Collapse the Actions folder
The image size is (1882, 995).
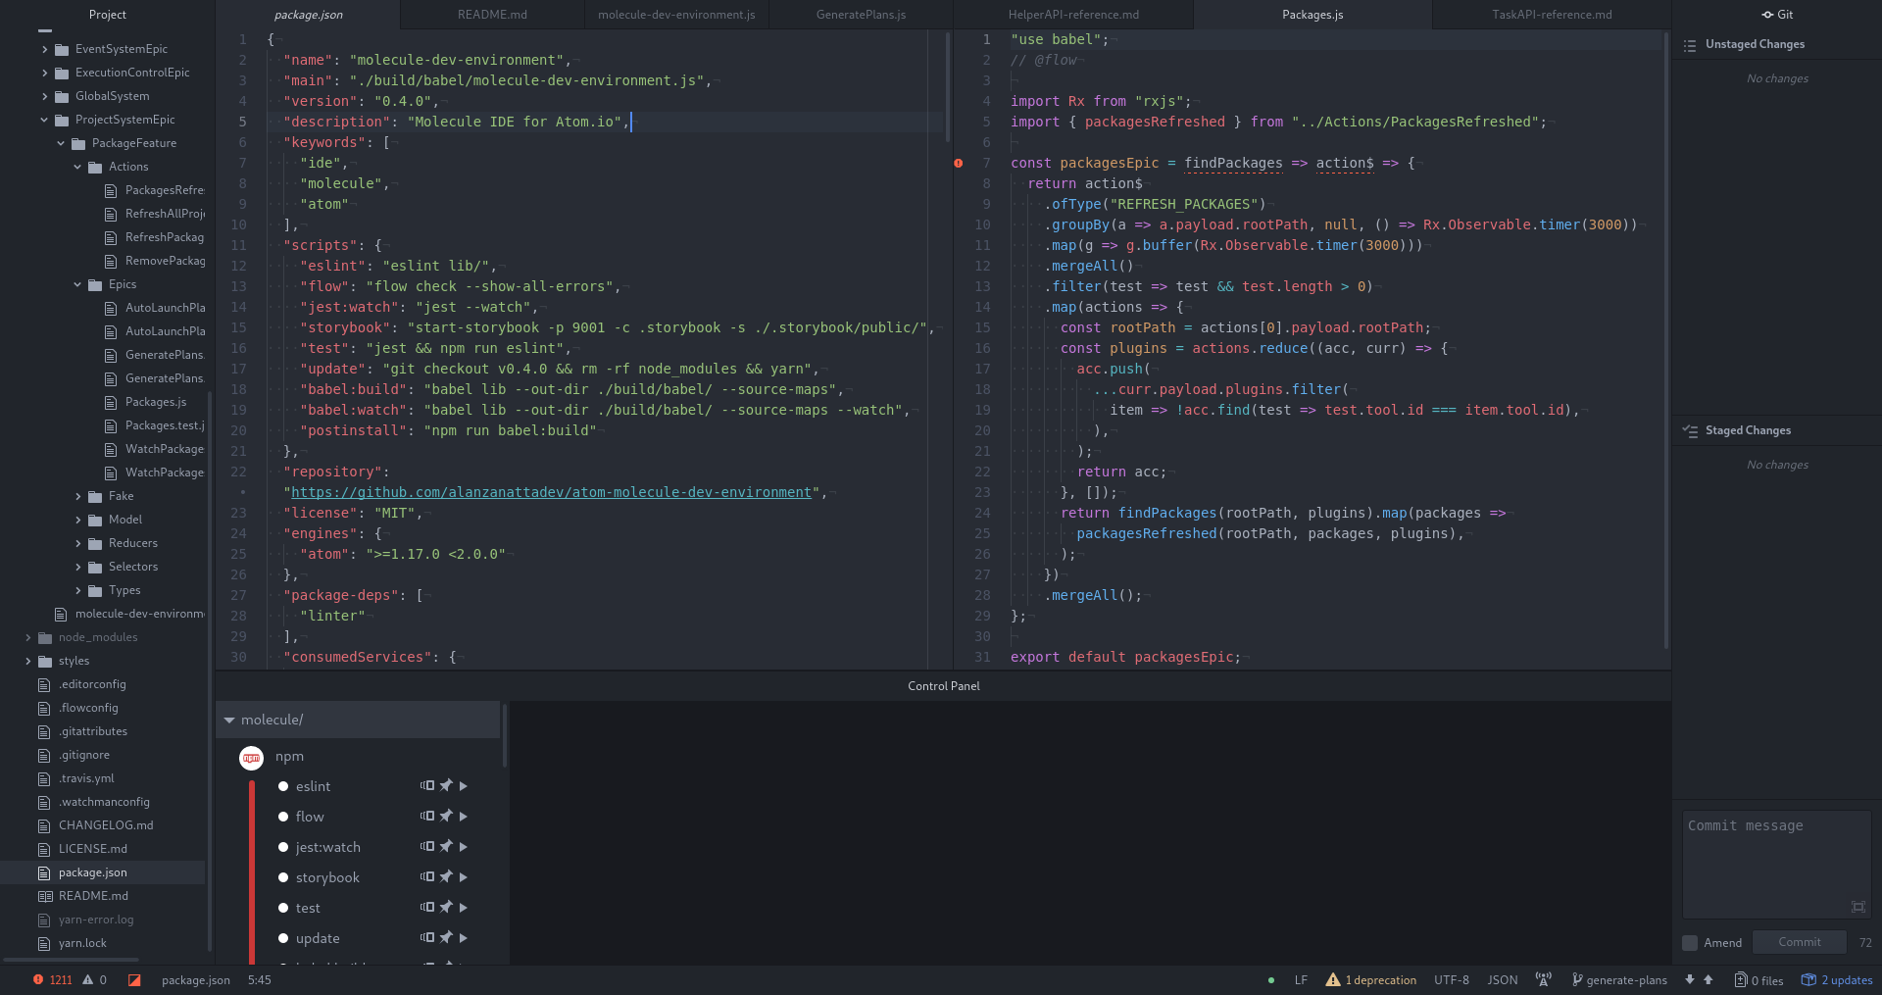pos(77,167)
